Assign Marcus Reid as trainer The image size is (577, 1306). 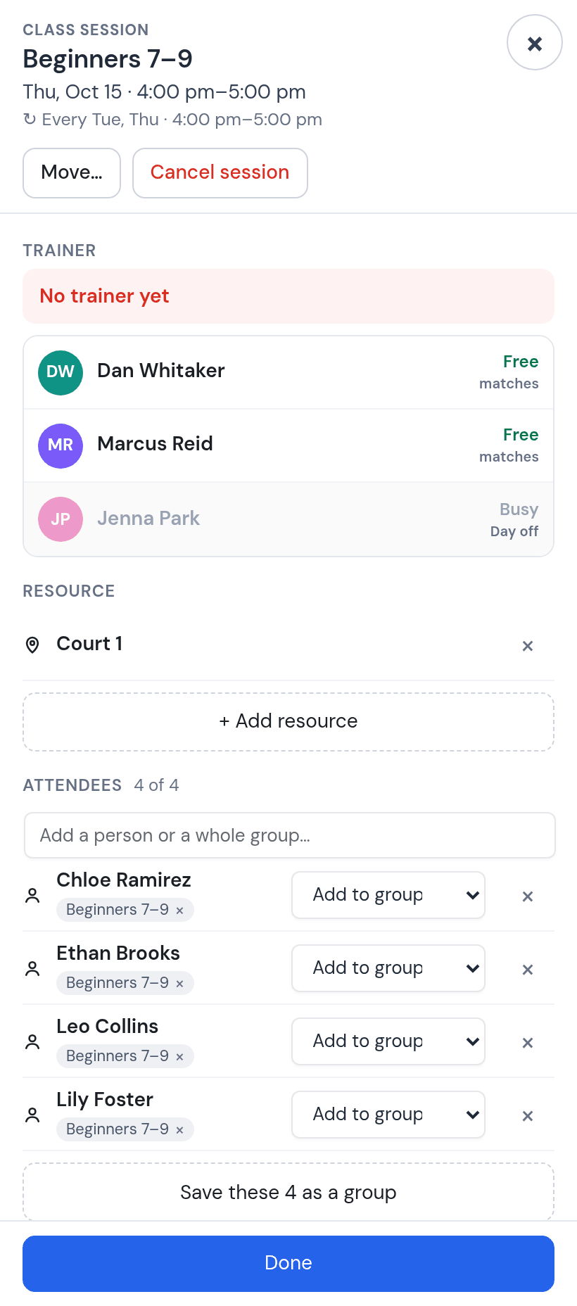(x=288, y=445)
